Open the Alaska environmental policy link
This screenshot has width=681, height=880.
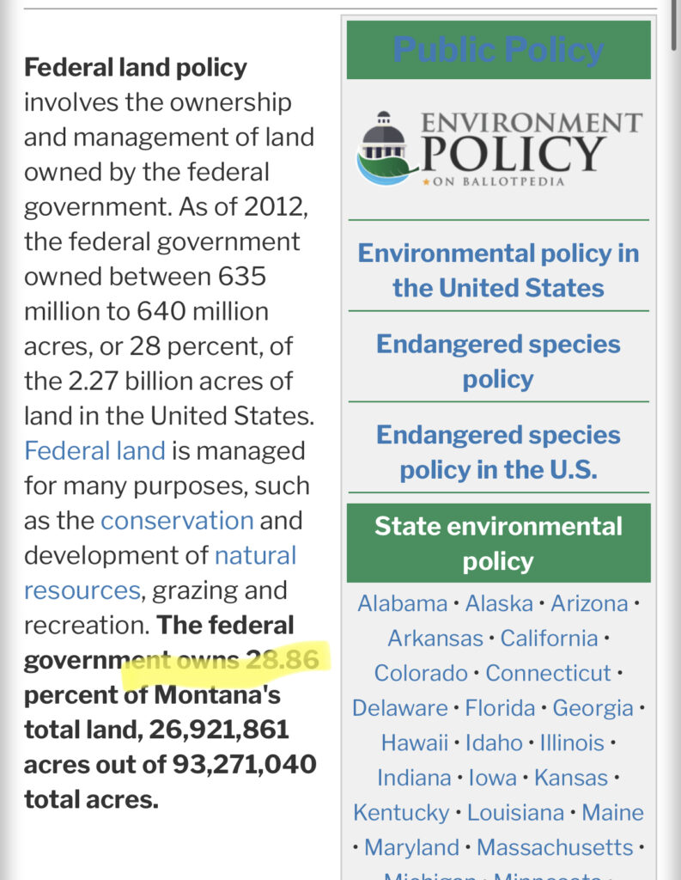click(497, 603)
